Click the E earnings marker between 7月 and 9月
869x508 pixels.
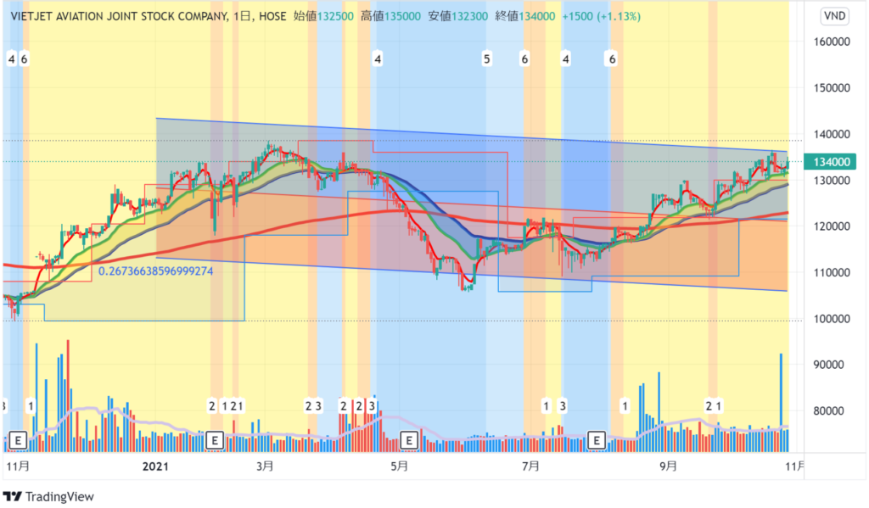click(597, 441)
